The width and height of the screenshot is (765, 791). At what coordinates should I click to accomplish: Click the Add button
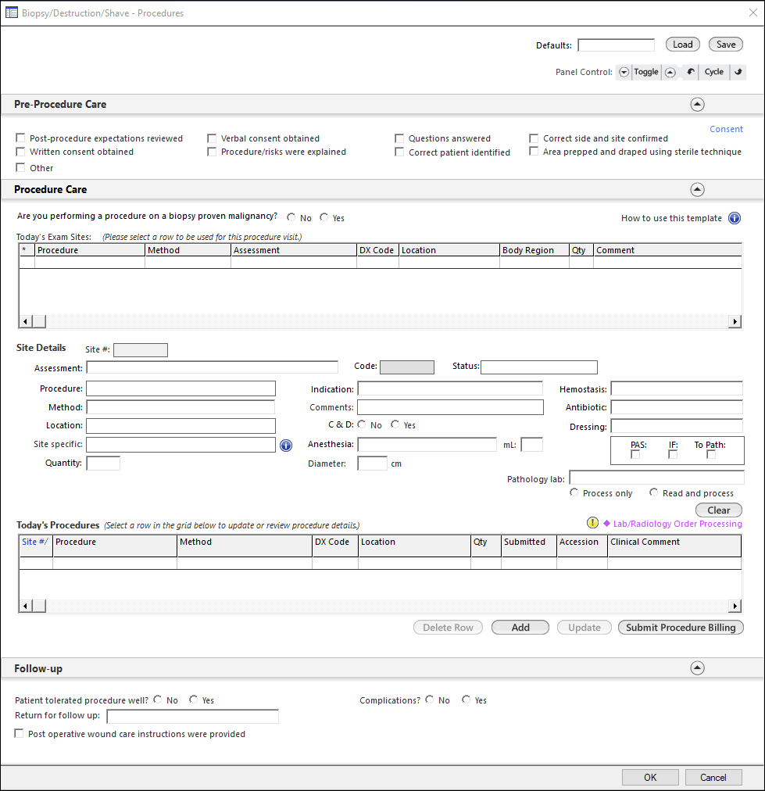coord(520,628)
